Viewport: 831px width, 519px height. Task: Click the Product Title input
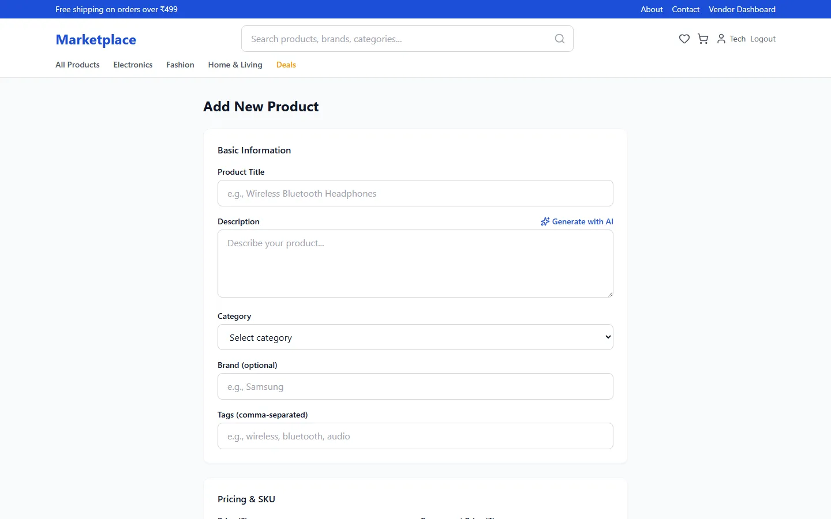pyautogui.click(x=415, y=193)
